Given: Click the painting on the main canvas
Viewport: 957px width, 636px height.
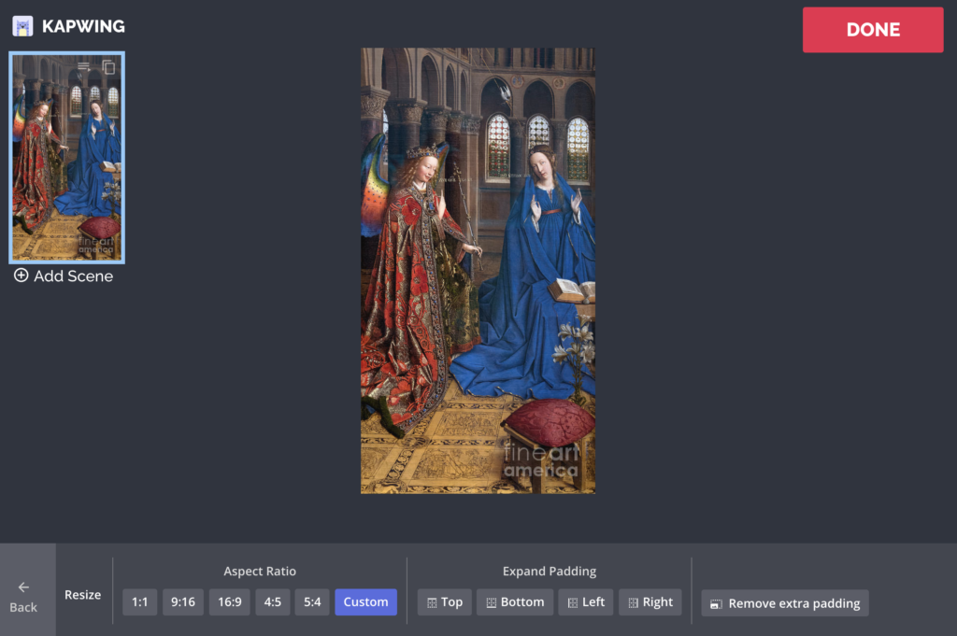Looking at the screenshot, I should [478, 271].
